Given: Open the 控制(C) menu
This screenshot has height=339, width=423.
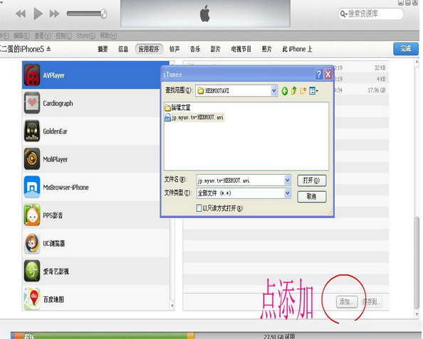Looking at the screenshot, I should (x=64, y=36).
